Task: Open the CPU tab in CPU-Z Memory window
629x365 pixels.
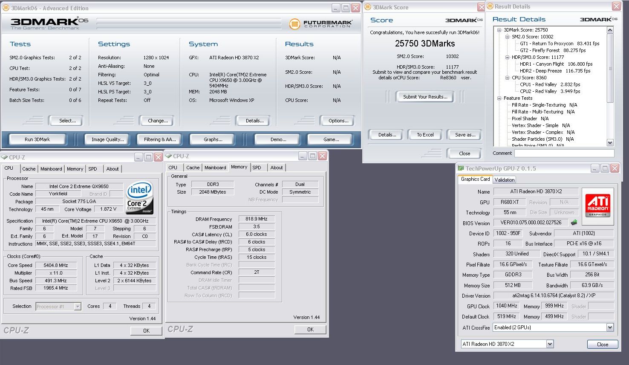Action: 173,168
